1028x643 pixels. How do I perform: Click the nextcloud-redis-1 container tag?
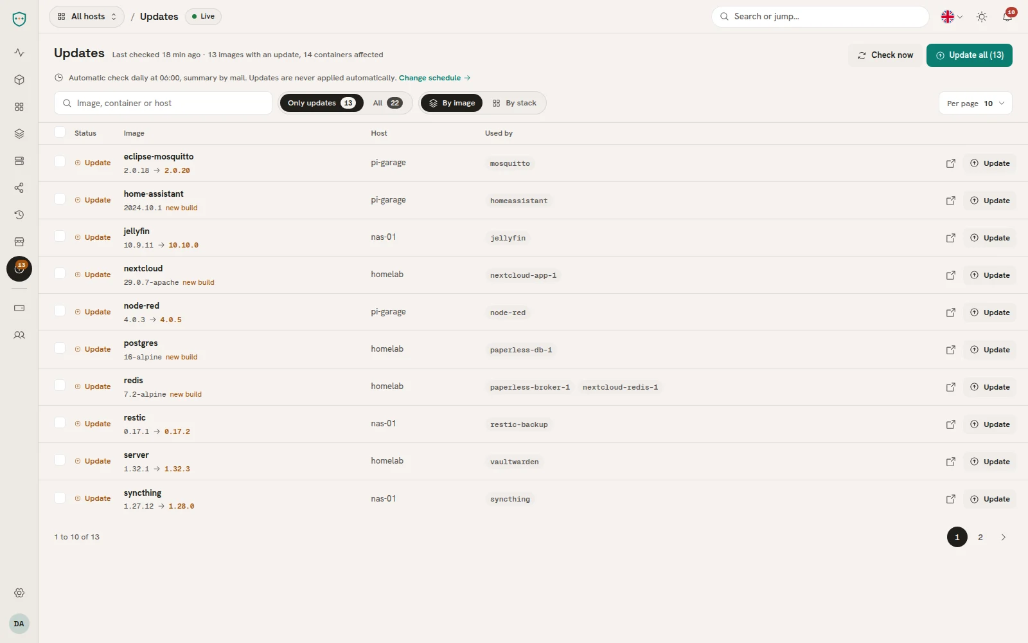(620, 387)
